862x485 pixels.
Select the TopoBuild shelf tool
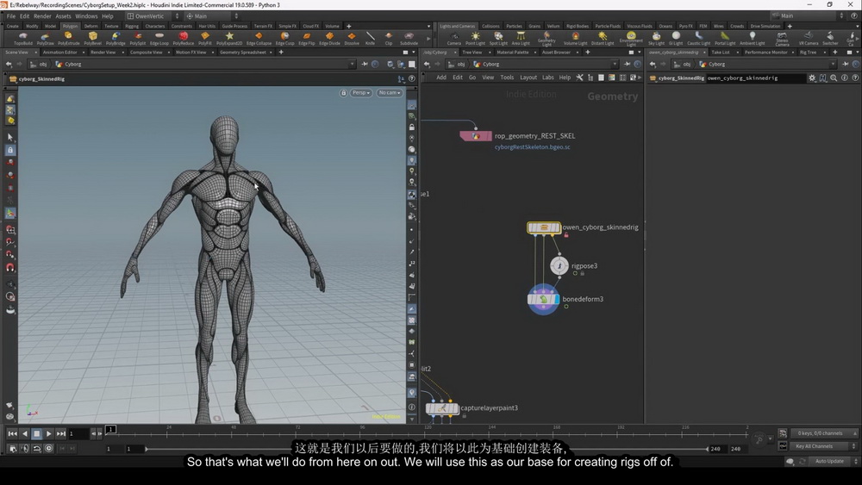[x=23, y=39]
